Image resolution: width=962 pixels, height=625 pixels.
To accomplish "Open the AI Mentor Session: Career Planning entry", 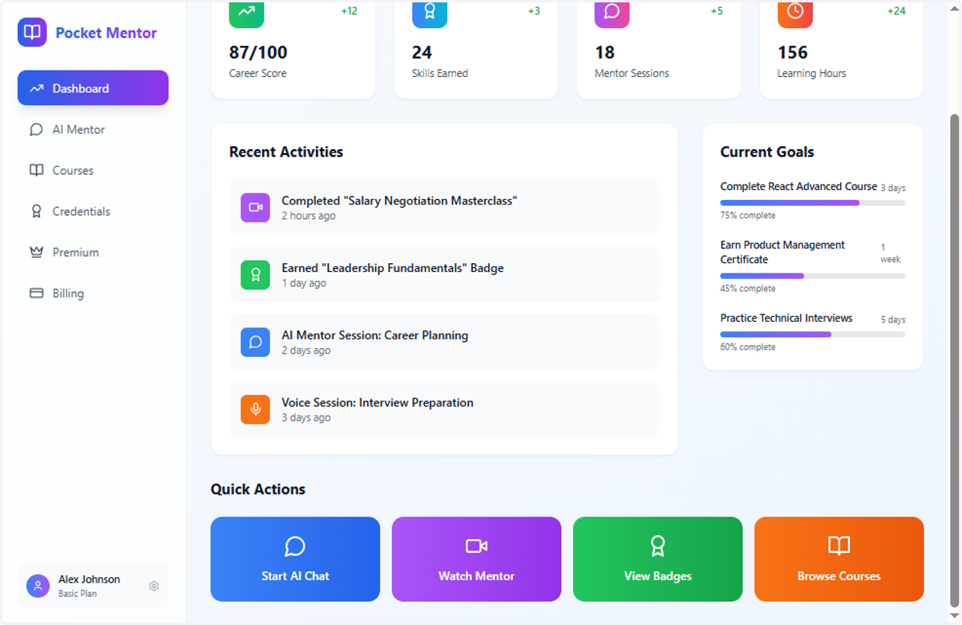I will coord(444,342).
